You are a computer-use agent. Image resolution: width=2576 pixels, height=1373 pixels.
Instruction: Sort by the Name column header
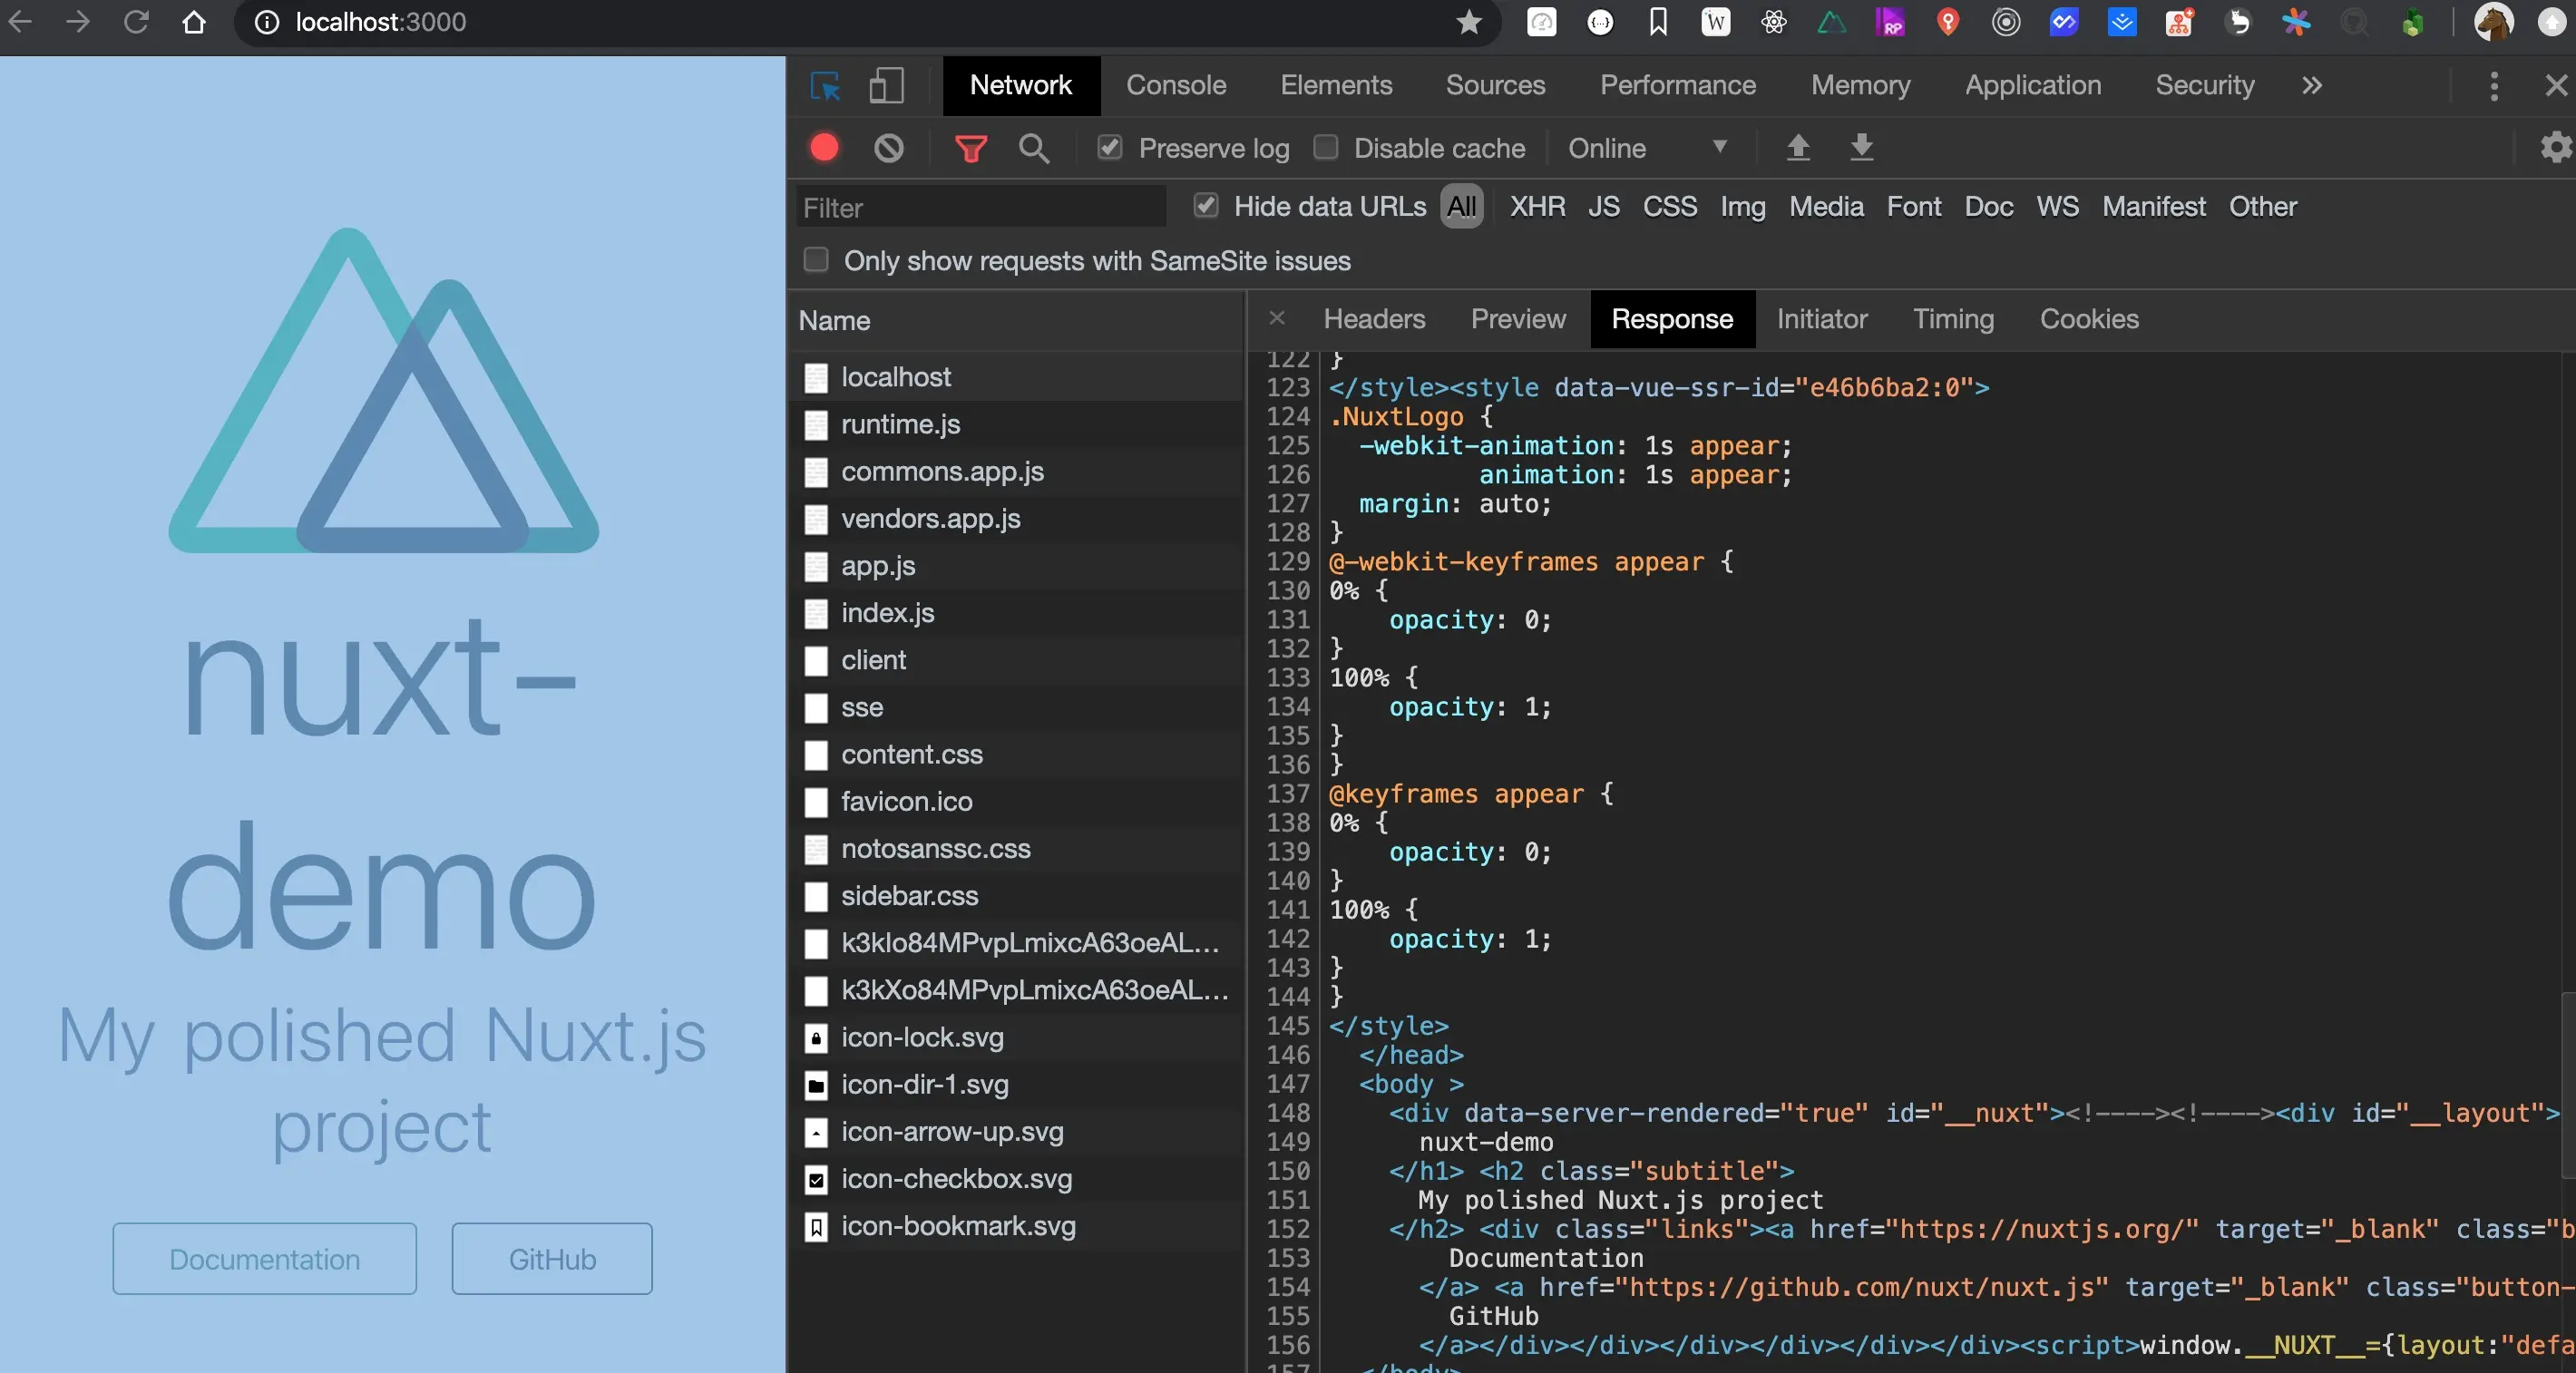click(x=1016, y=320)
